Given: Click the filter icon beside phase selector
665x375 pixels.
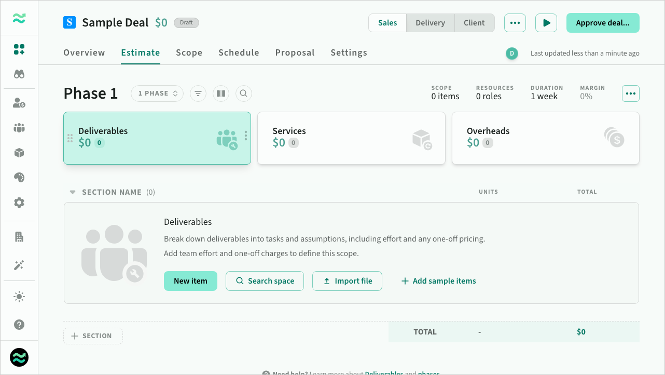Looking at the screenshot, I should [x=198, y=93].
